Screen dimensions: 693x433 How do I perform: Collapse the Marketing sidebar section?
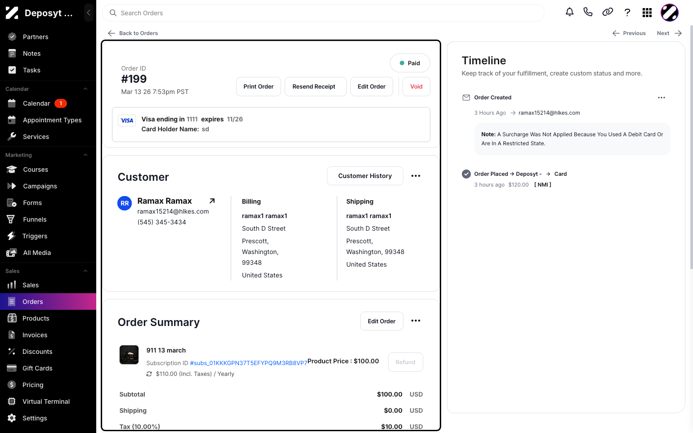(x=85, y=155)
